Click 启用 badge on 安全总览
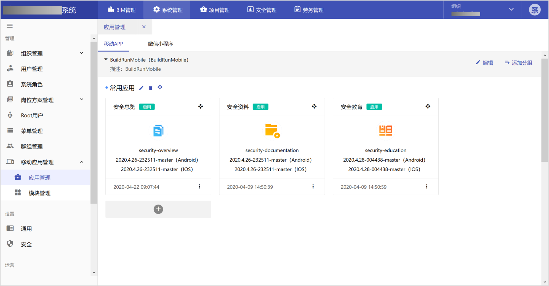Viewport: 549px width, 286px height. 147,107
